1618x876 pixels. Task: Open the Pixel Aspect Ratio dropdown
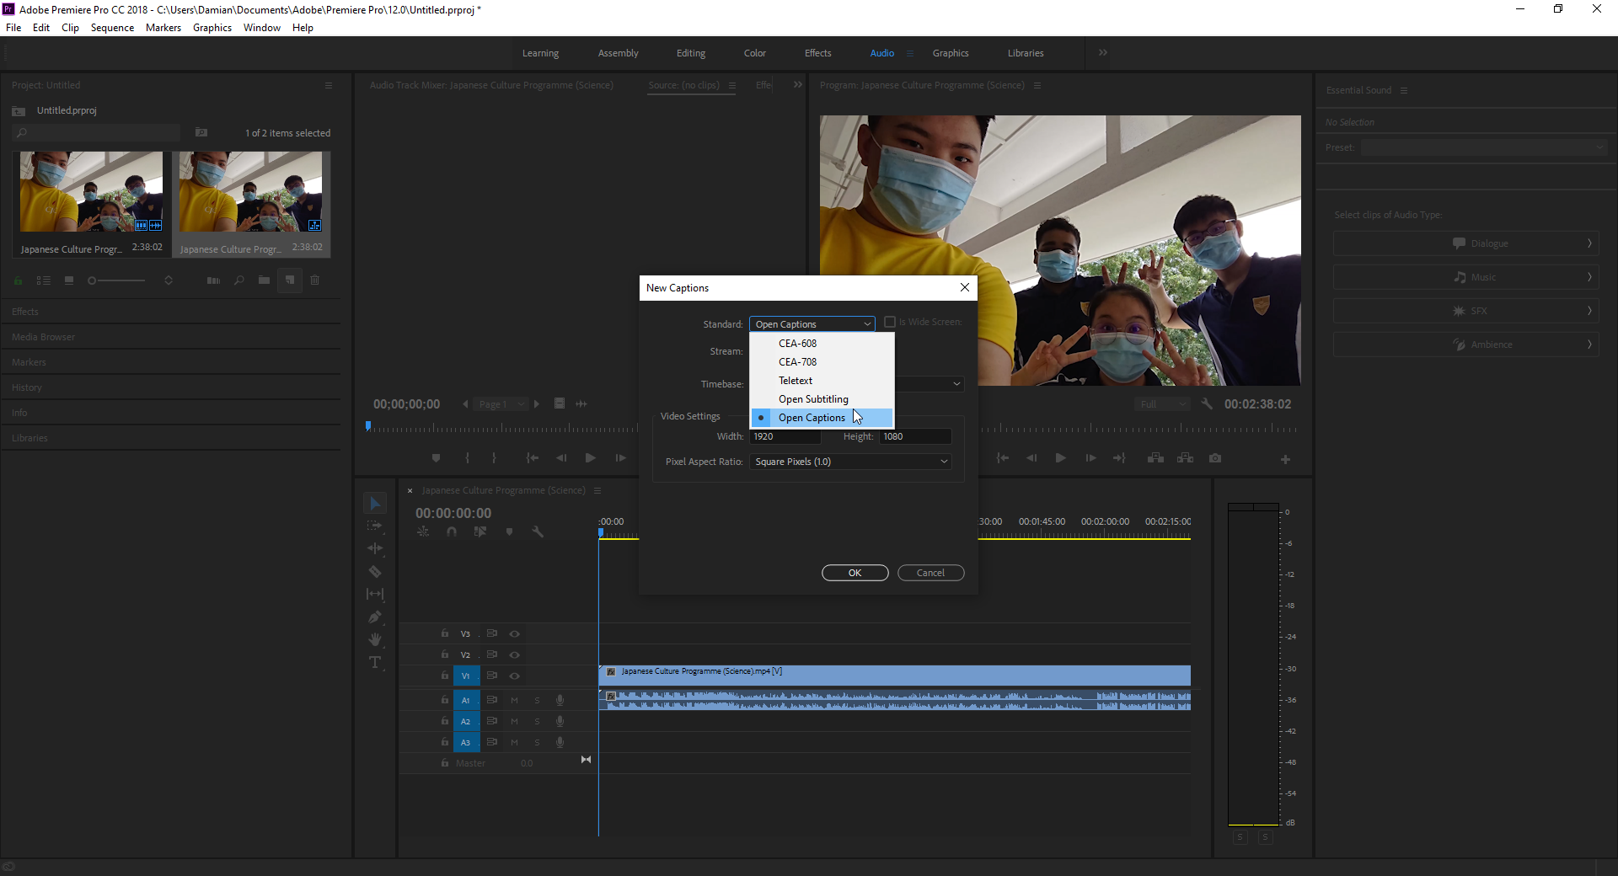click(x=850, y=462)
